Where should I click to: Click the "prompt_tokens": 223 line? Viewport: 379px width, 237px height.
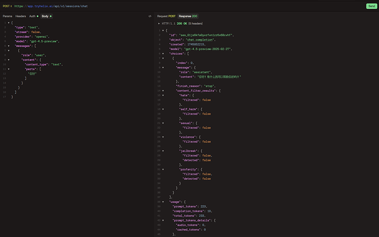190,207
